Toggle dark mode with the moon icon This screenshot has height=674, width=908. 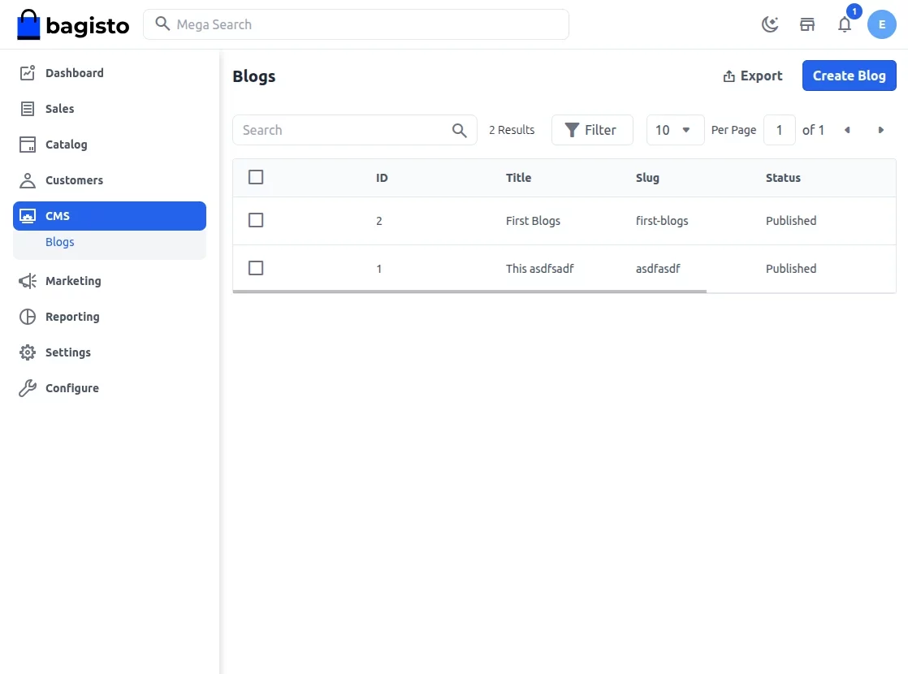[x=769, y=24]
